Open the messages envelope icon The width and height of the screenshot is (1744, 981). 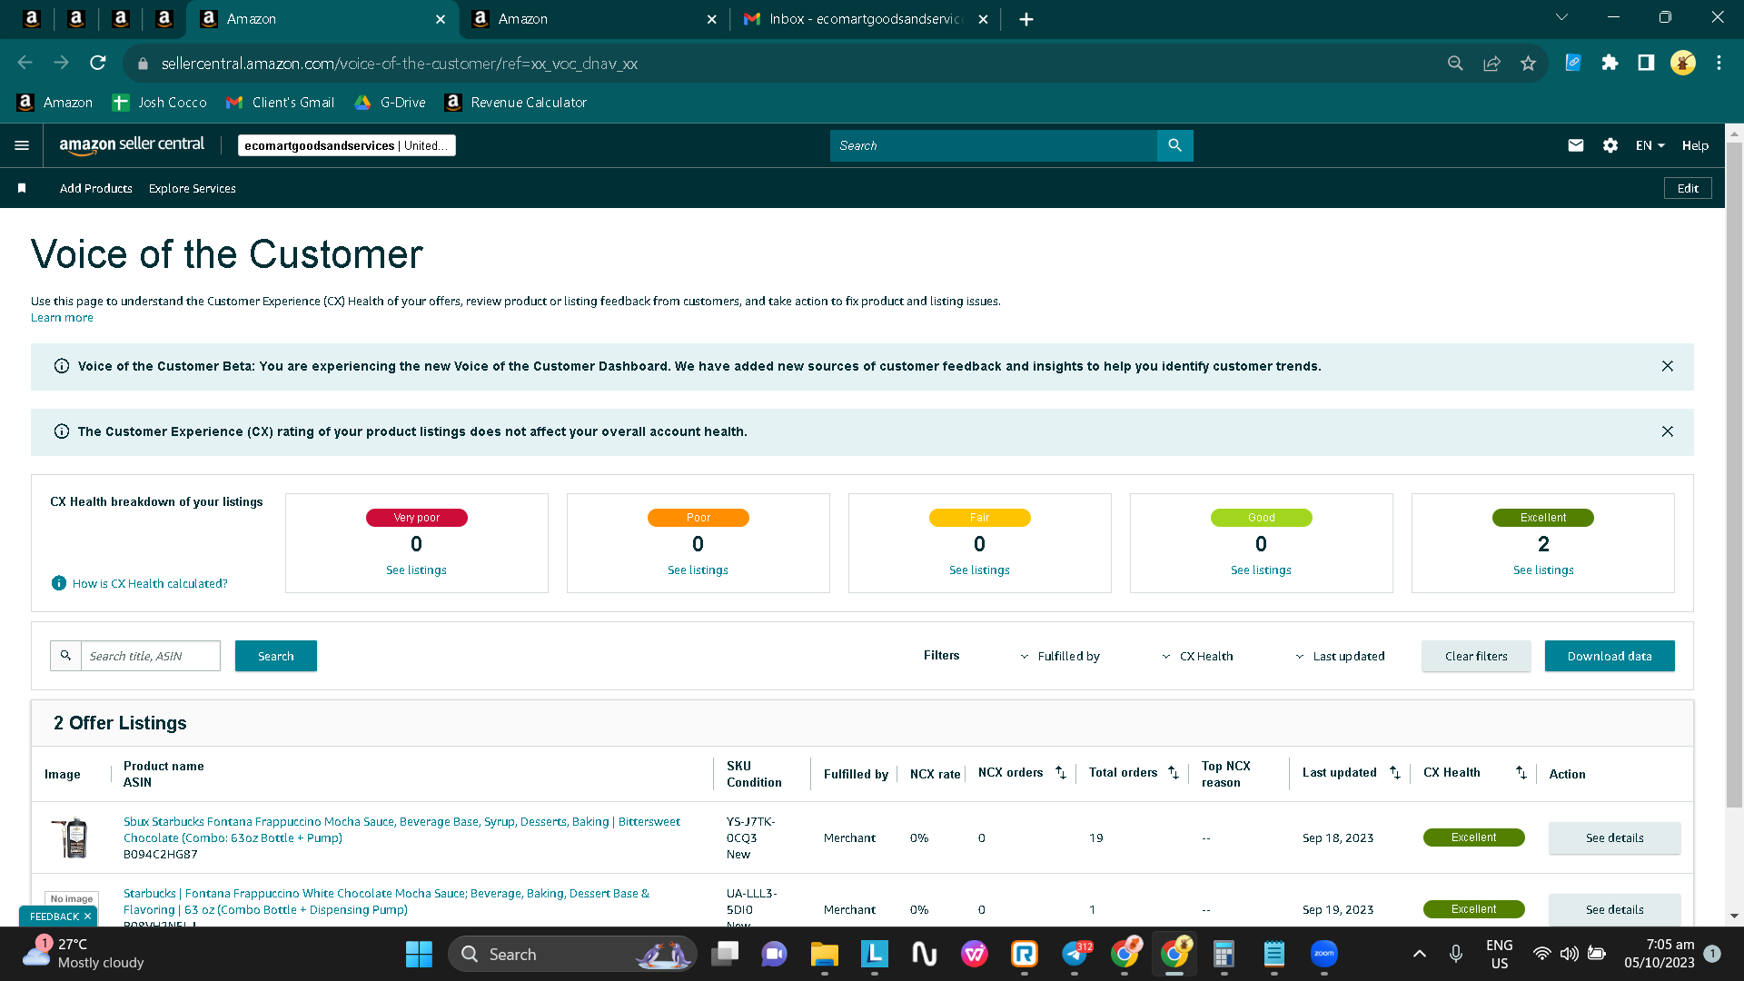[x=1576, y=145]
